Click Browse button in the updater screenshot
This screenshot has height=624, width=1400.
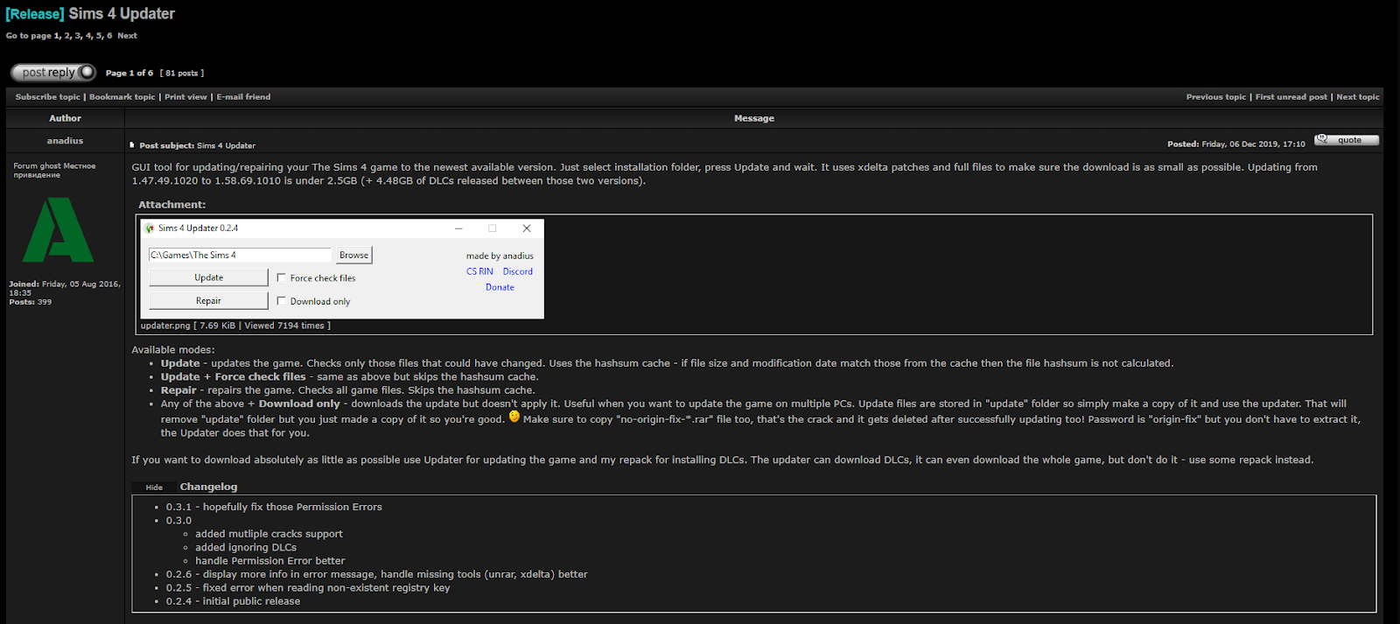tap(353, 255)
